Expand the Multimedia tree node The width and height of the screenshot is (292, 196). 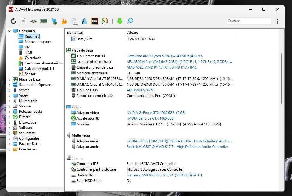(x=9, y=101)
